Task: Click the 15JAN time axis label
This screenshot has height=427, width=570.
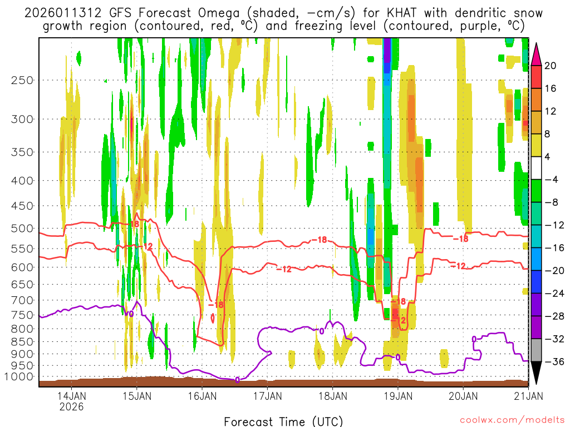Action: click(137, 396)
